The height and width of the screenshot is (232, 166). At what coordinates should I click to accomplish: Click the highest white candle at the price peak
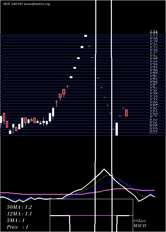point(86,36)
